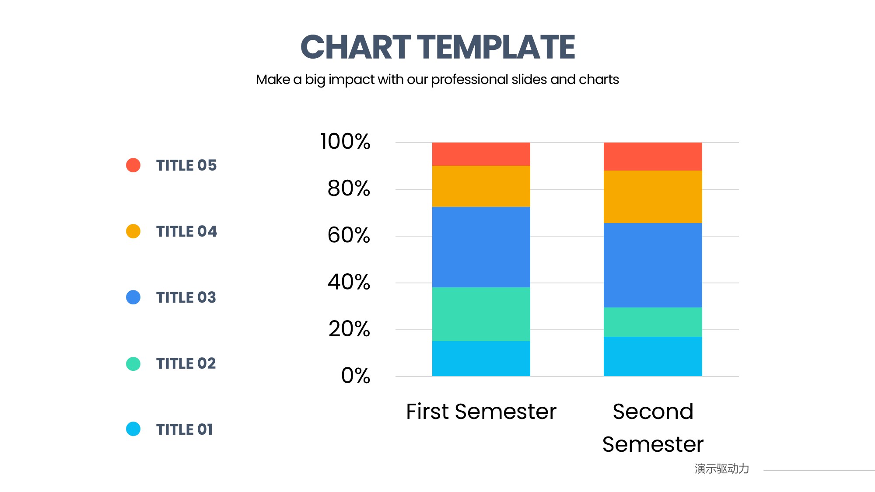Click Second Semester's orange bar segment
Image resolution: width=875 pixels, height=492 pixels.
click(x=653, y=197)
